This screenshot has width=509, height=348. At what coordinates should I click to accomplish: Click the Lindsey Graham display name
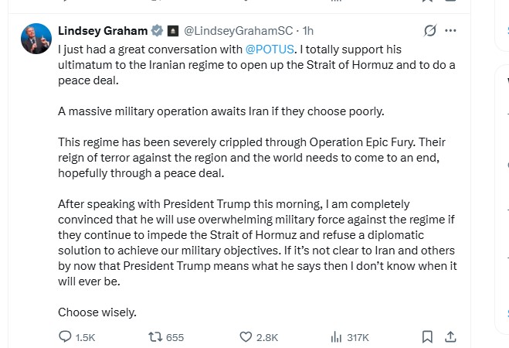tap(103, 31)
